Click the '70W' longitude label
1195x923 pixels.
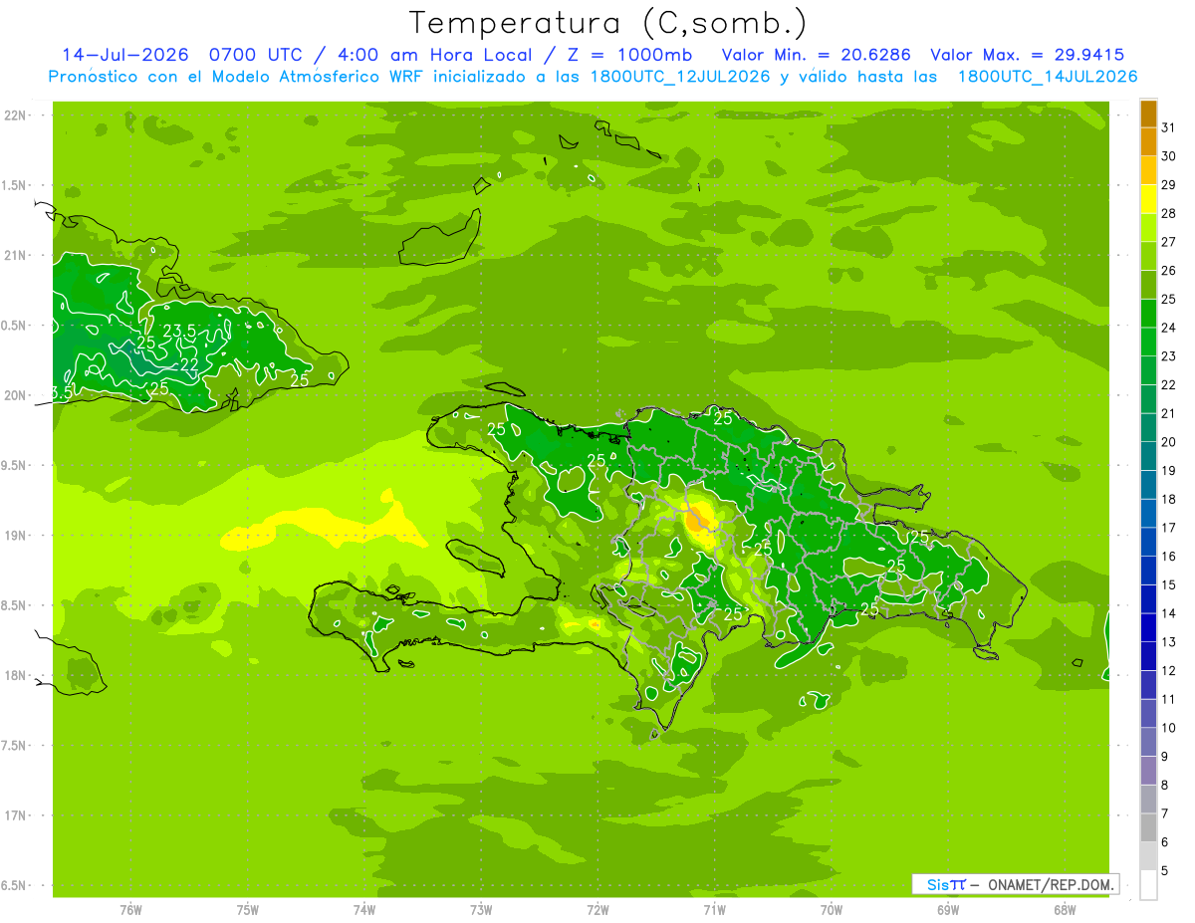(x=832, y=910)
